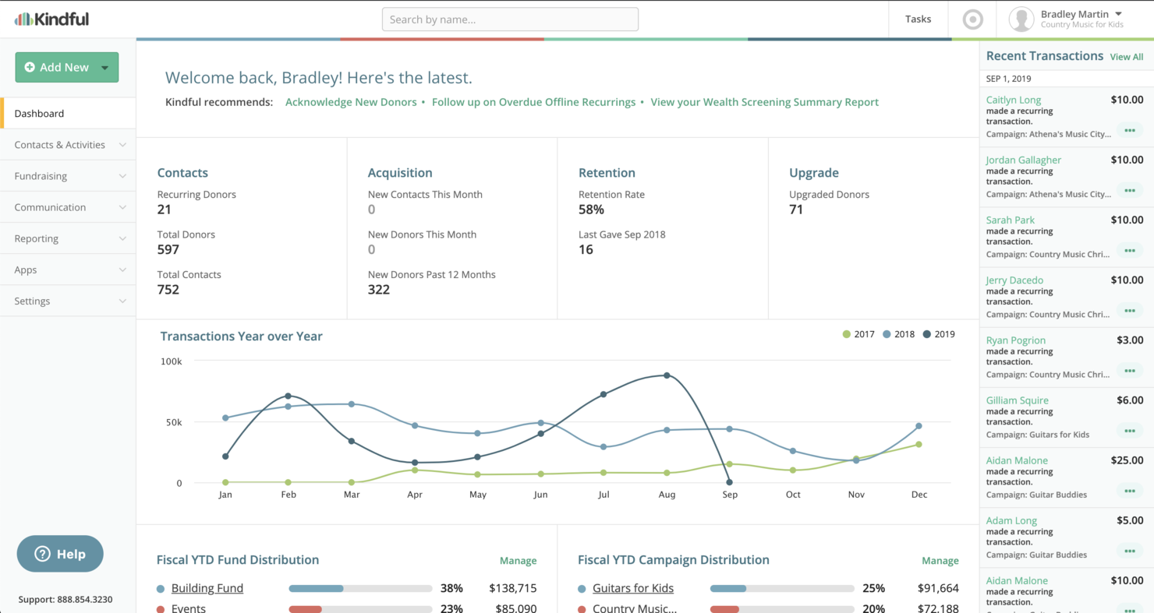Click the Upgraded Donors value 71
1154x613 pixels.
(x=796, y=210)
